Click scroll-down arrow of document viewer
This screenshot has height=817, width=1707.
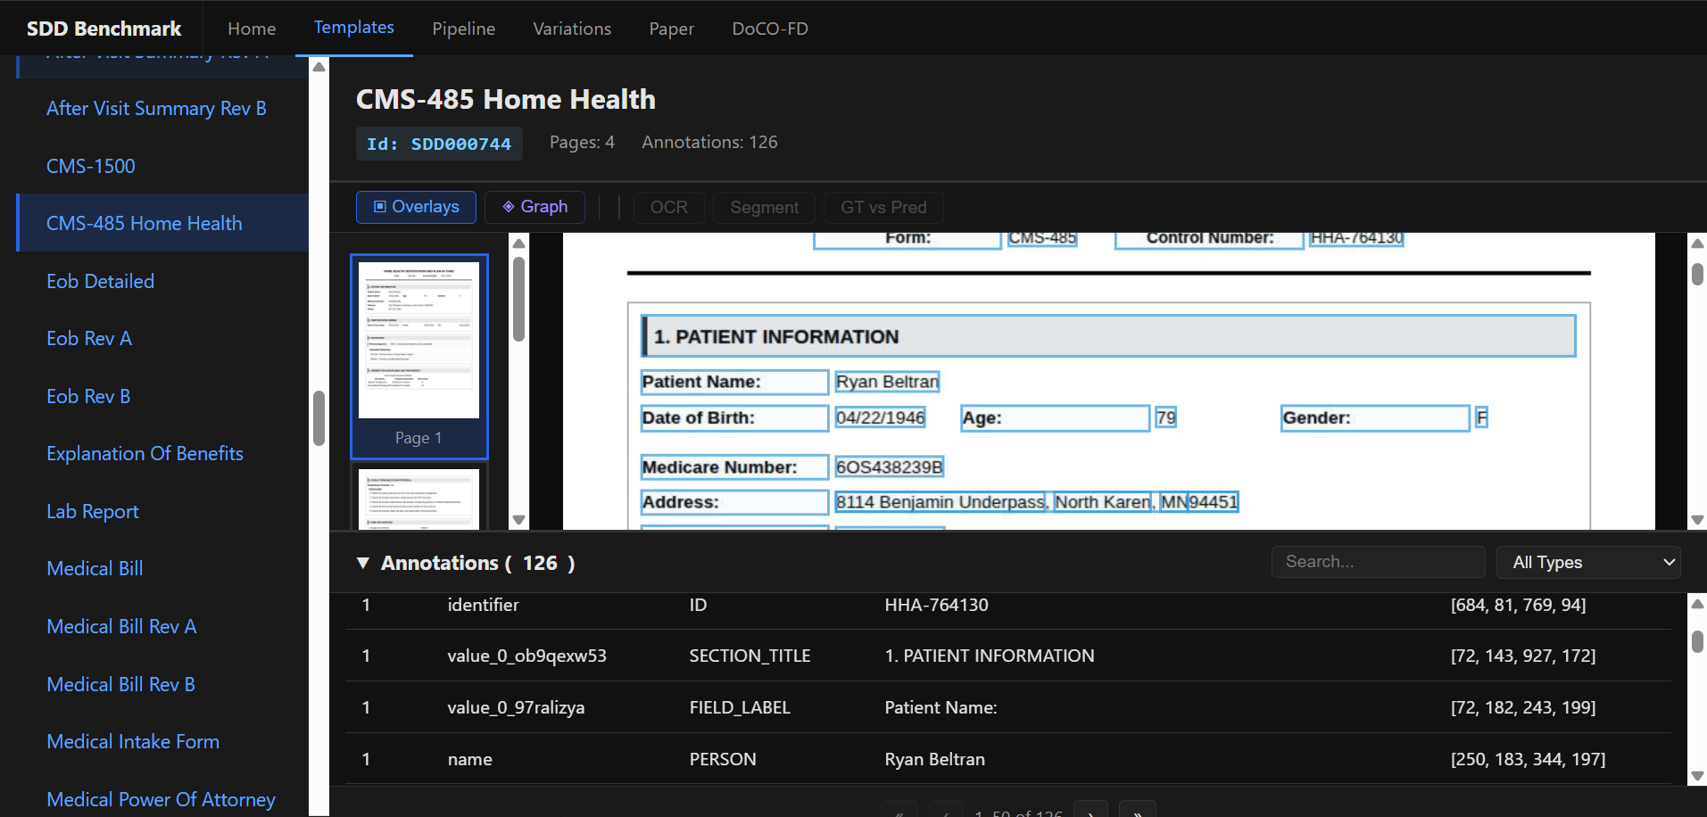point(1697,520)
